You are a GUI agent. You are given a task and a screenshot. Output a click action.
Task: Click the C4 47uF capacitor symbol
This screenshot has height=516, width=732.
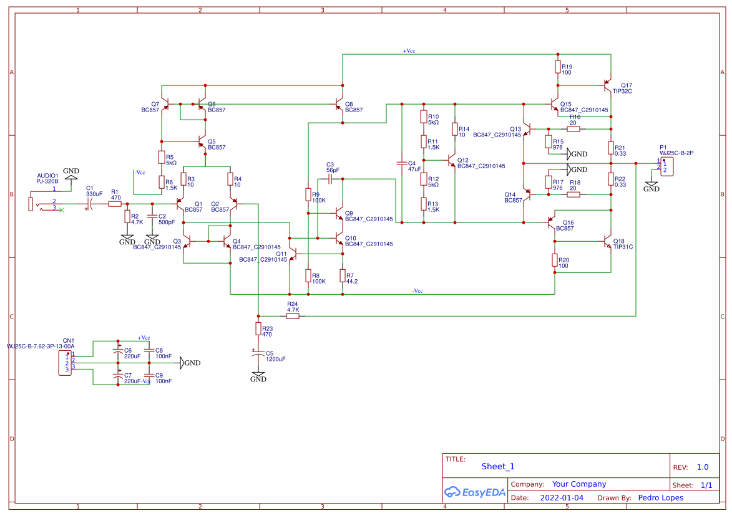pyautogui.click(x=403, y=165)
